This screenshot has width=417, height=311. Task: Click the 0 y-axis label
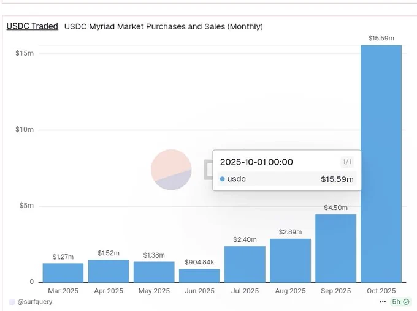point(32,282)
